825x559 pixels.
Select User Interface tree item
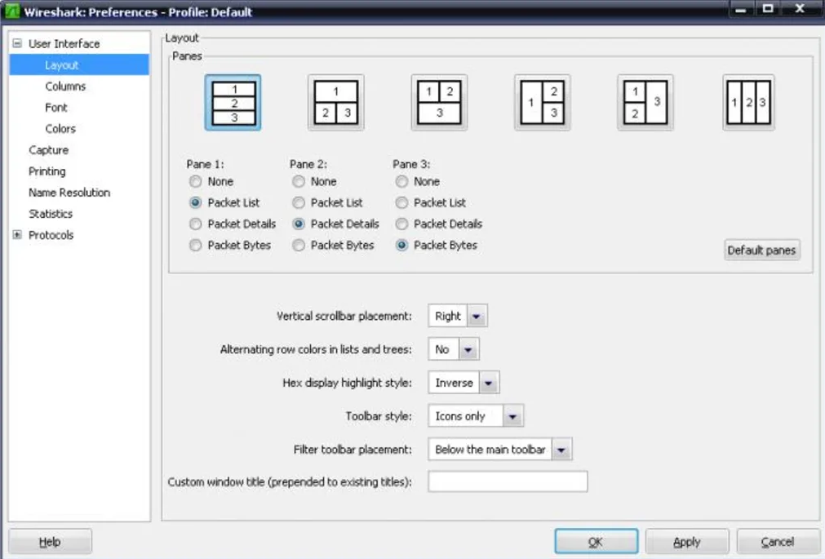pyautogui.click(x=64, y=44)
